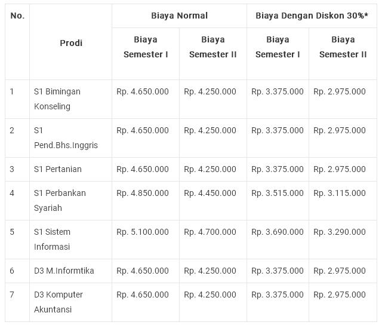382x325 pixels.
Task: Select the Rp. 4.700.000 semester II fee
Action: 210,232
